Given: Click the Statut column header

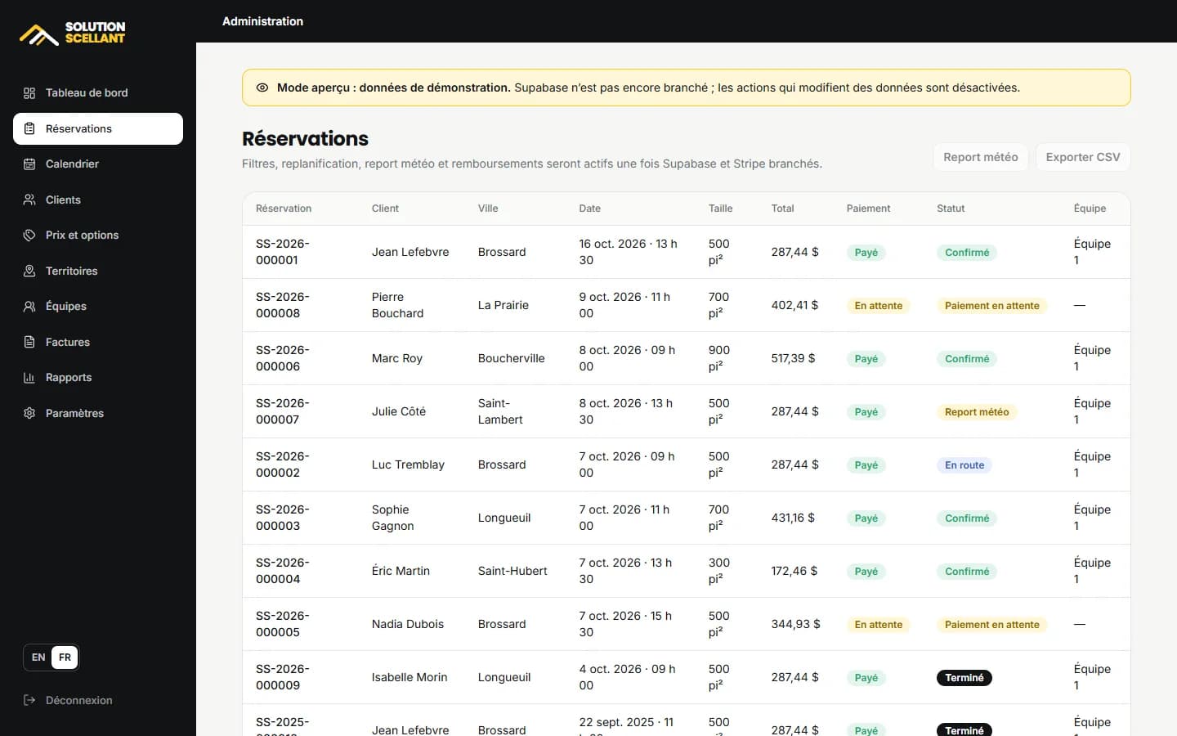Looking at the screenshot, I should tap(951, 209).
